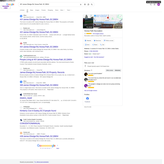The height and width of the screenshot is (164, 164).
Task: Clear the search box with the X icon
Action: (81, 5)
